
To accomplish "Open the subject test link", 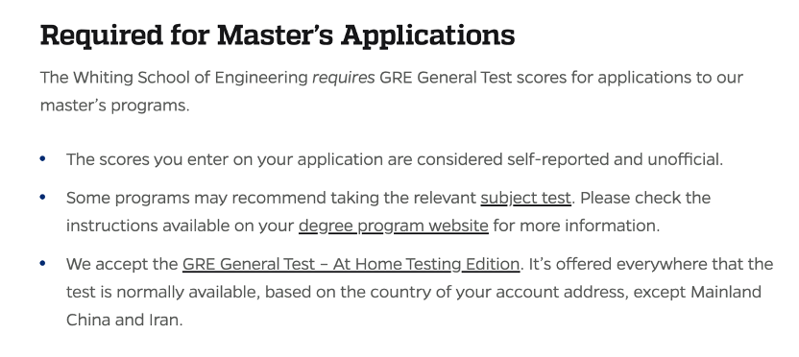I will [x=525, y=198].
